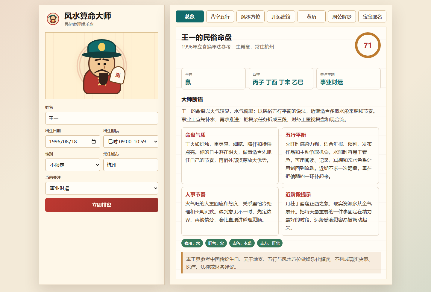431x292 pixels.
Task: Click the master avatar illustration
Action: point(102,66)
